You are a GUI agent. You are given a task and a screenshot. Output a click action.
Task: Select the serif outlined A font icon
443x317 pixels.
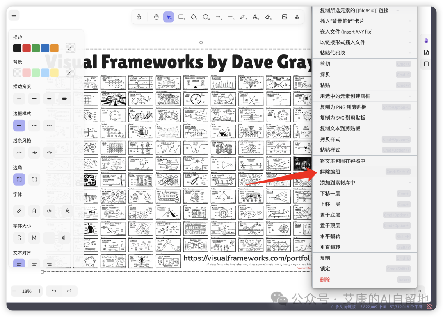[x=67, y=211]
